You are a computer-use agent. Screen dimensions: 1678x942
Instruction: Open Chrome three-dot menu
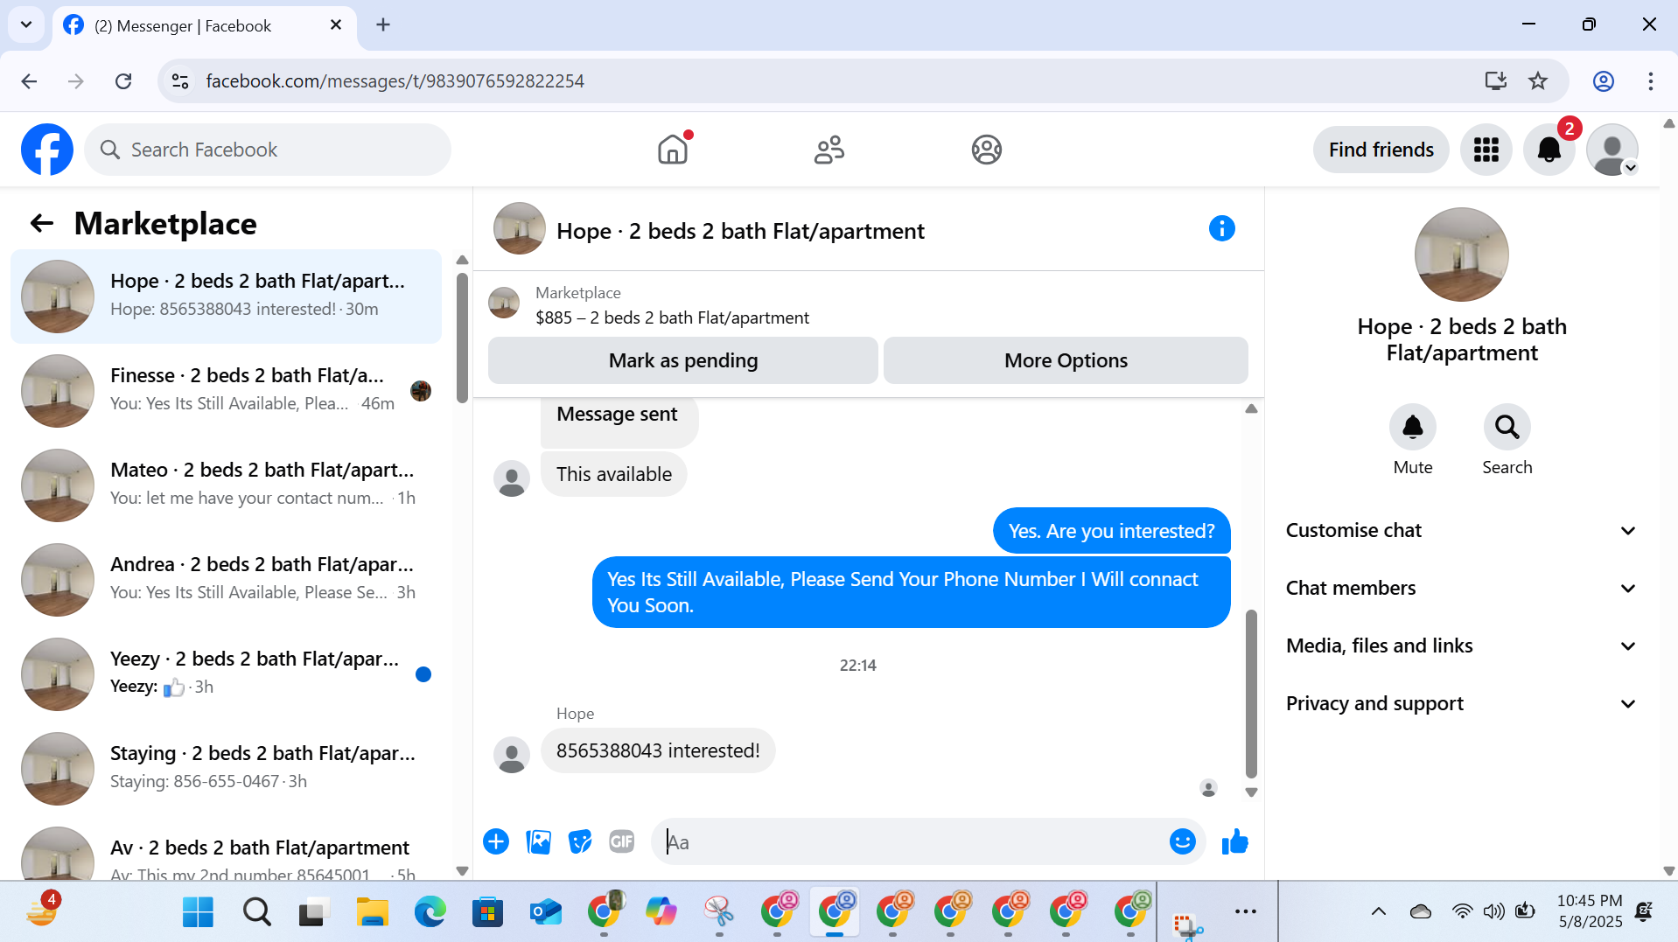point(1650,81)
